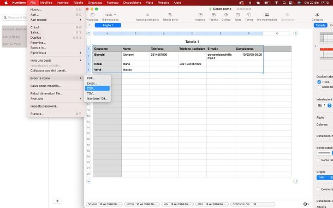This screenshot has height=208, width=333.
Task: Choose Numbers '09… export option
Action: [x=97, y=99]
